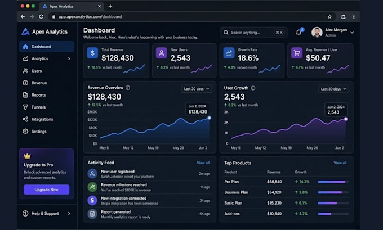Screen dimensions: 383x230
Task: Select the Apex Analytics browser tab
Action: [72, 6]
